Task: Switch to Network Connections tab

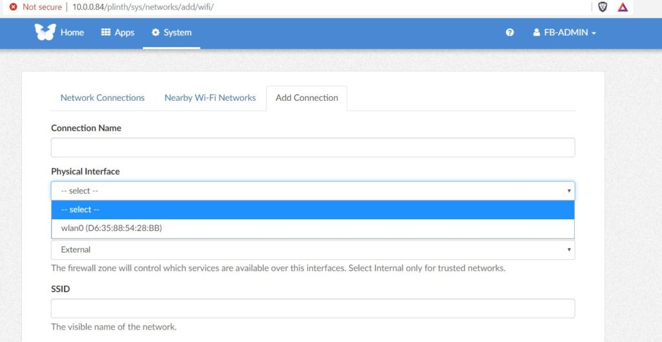Action: [103, 98]
